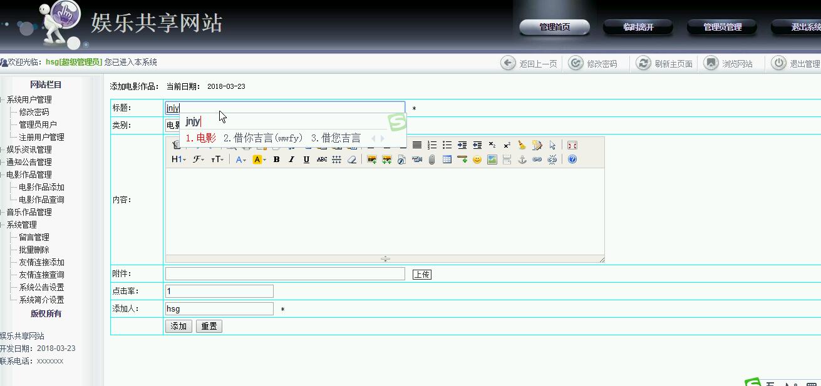
Task: Open the text color picker
Action: tap(241, 160)
